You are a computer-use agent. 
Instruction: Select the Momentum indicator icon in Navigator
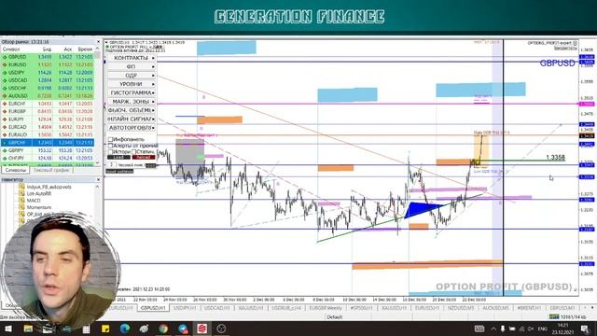pyautogui.click(x=21, y=207)
